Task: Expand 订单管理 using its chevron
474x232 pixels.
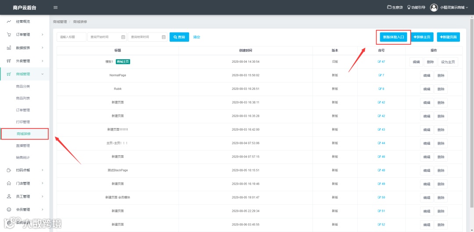Action: (43, 35)
